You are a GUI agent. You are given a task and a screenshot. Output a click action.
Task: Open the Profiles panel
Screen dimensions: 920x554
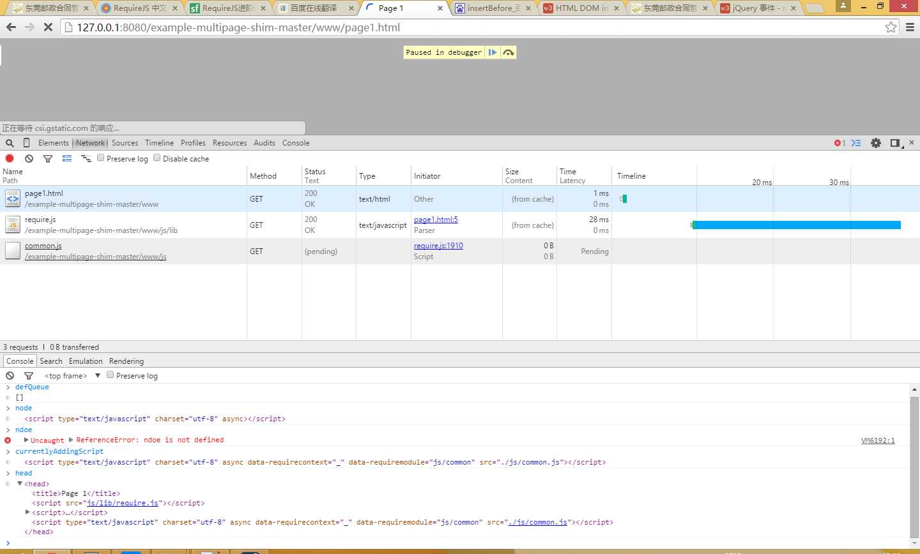[193, 143]
